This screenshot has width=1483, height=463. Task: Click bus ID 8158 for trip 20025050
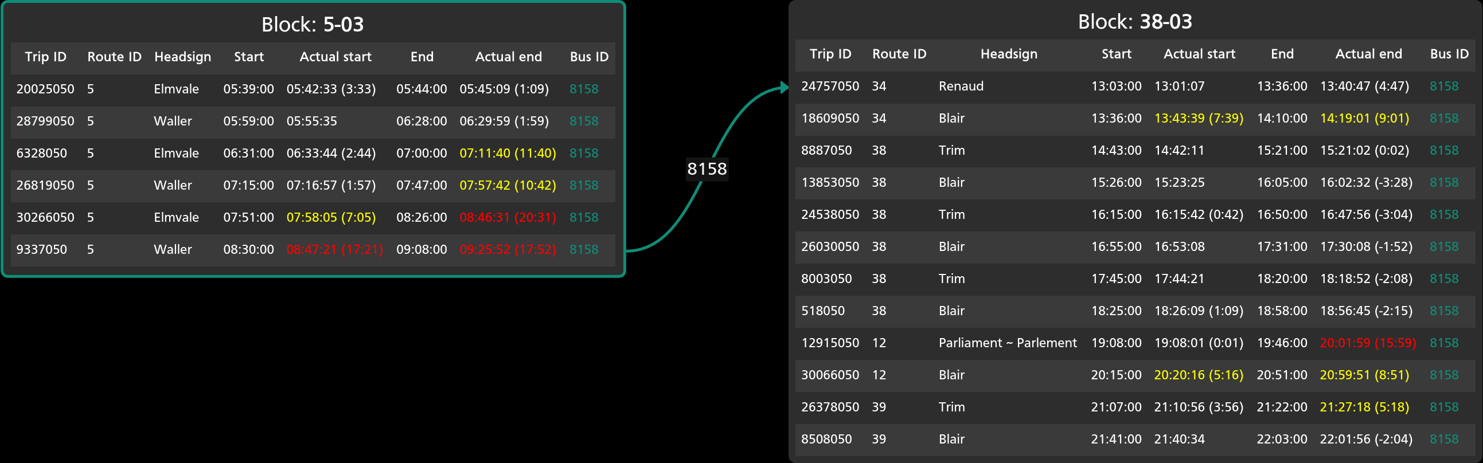pyautogui.click(x=583, y=89)
